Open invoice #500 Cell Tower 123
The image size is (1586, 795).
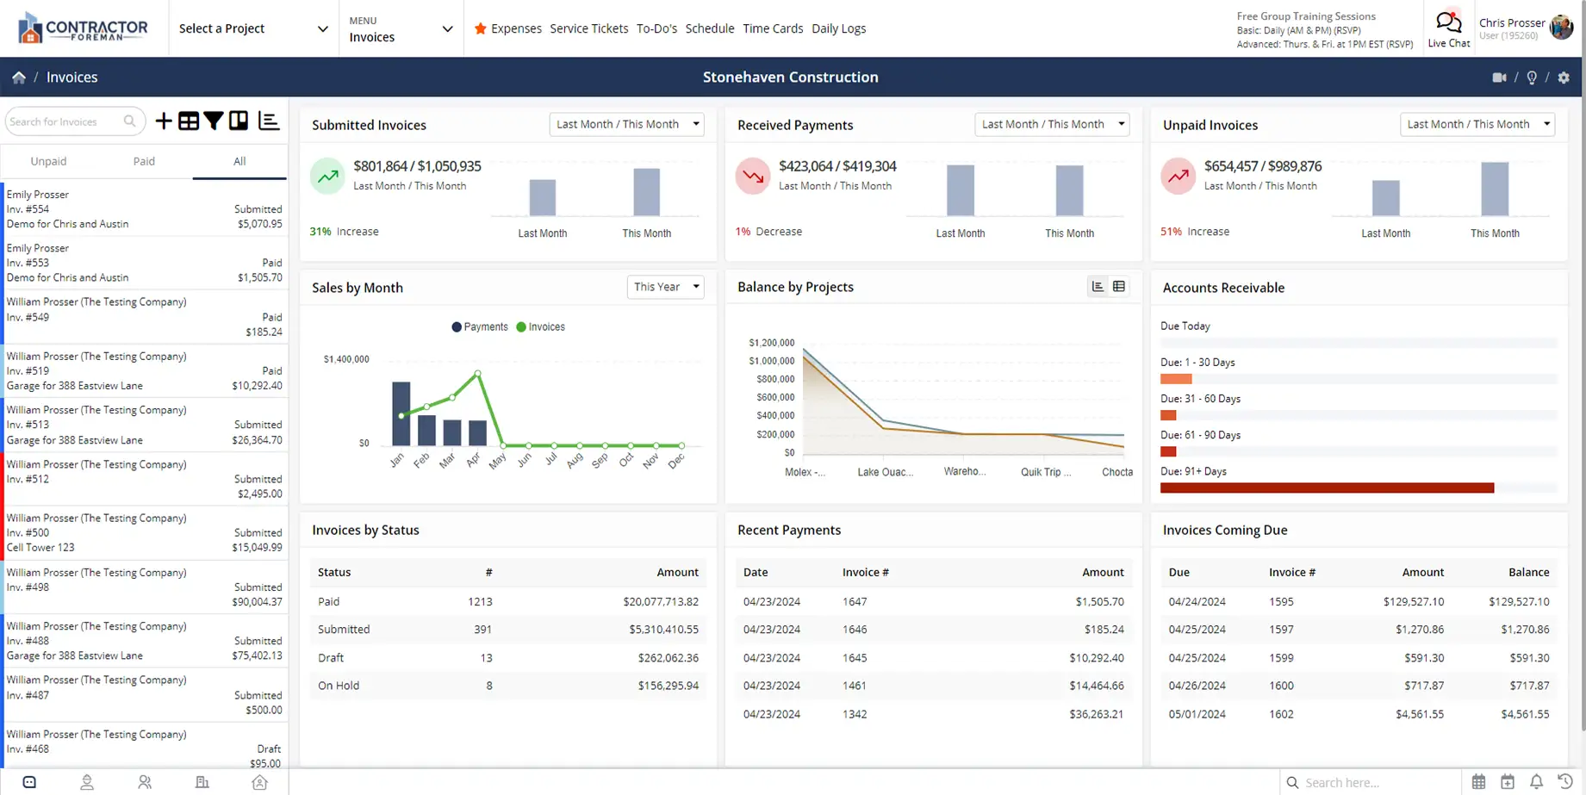pos(145,533)
